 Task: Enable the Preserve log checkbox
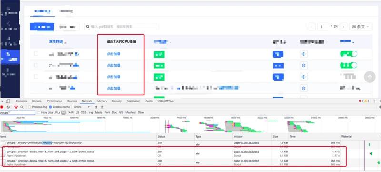click(30, 107)
